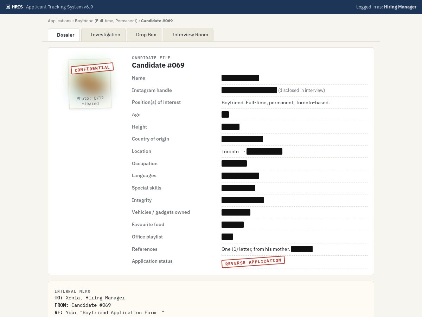Screen dimensions: 422x317
Task: Click the Toronto location text
Action: tap(230, 151)
